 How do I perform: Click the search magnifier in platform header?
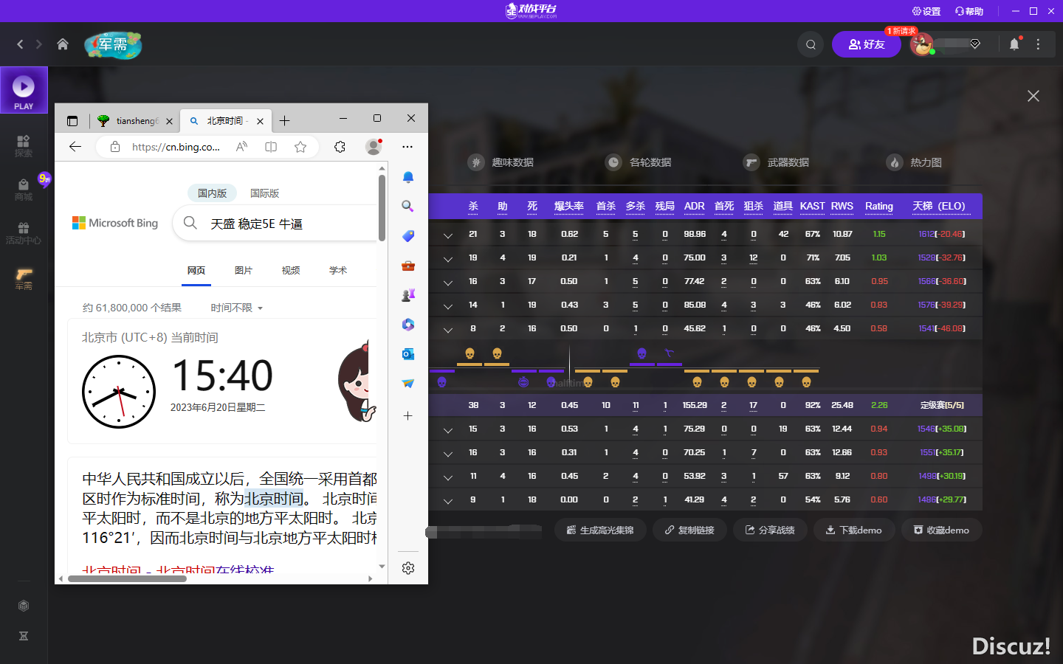pyautogui.click(x=811, y=44)
